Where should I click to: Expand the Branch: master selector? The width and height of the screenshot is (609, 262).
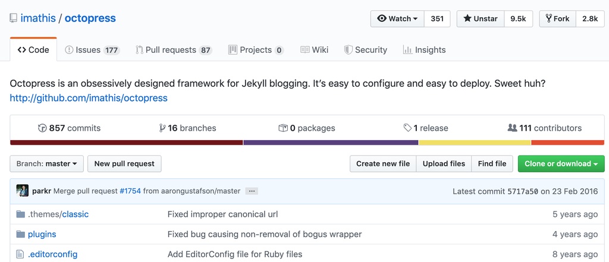click(x=47, y=164)
